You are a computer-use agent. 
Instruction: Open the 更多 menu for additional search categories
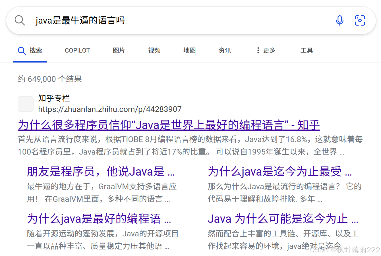click(268, 50)
